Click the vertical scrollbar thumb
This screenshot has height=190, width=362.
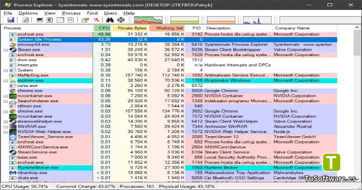coord(357,43)
